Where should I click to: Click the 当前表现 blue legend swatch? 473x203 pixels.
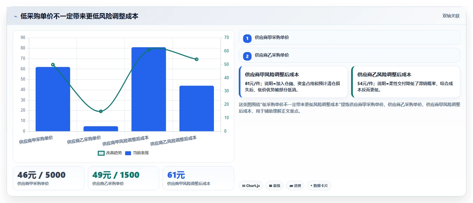click(128, 153)
